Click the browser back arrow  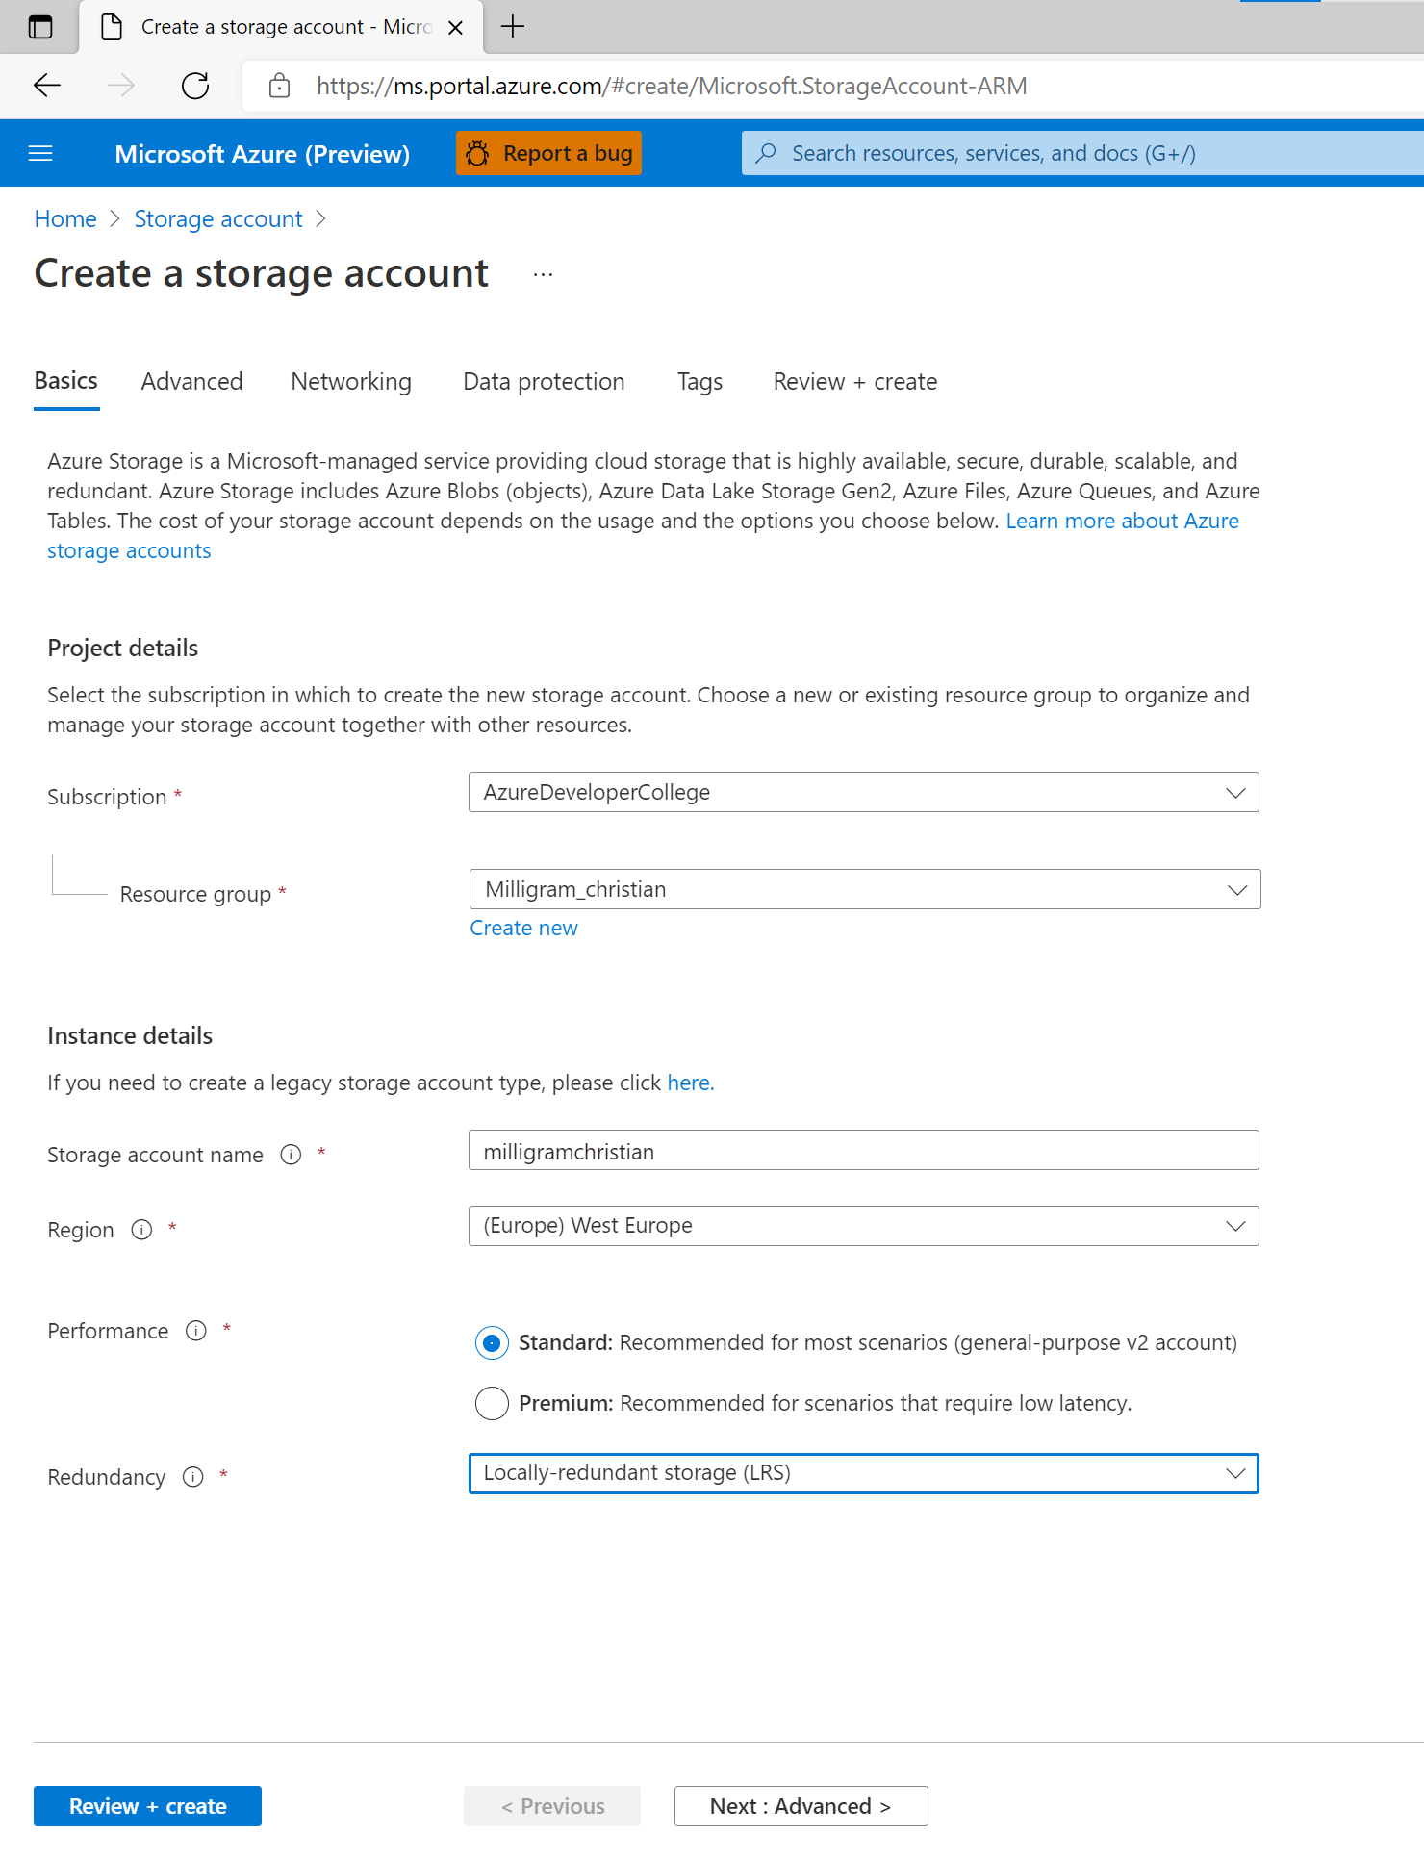(47, 86)
